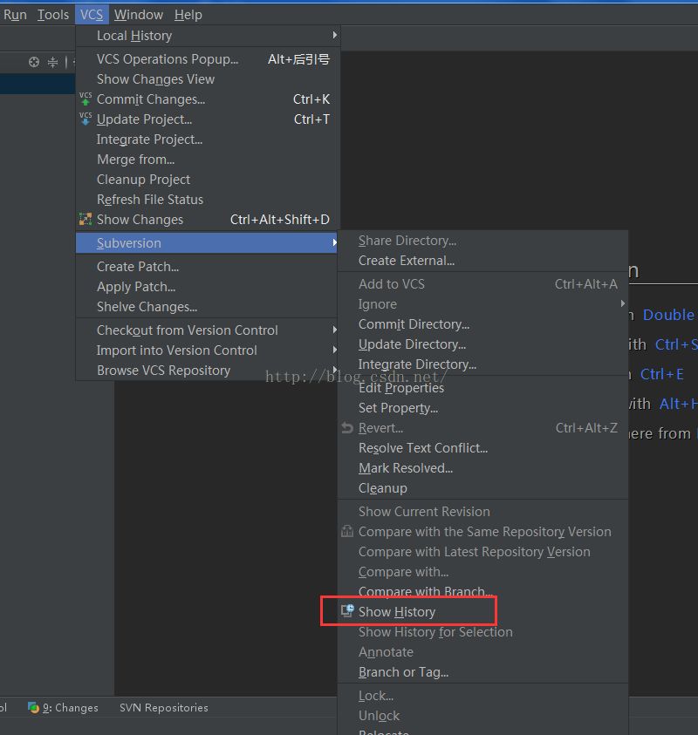The height and width of the screenshot is (735, 698).
Task: Choose Cleanup Project
Action: pos(207,179)
